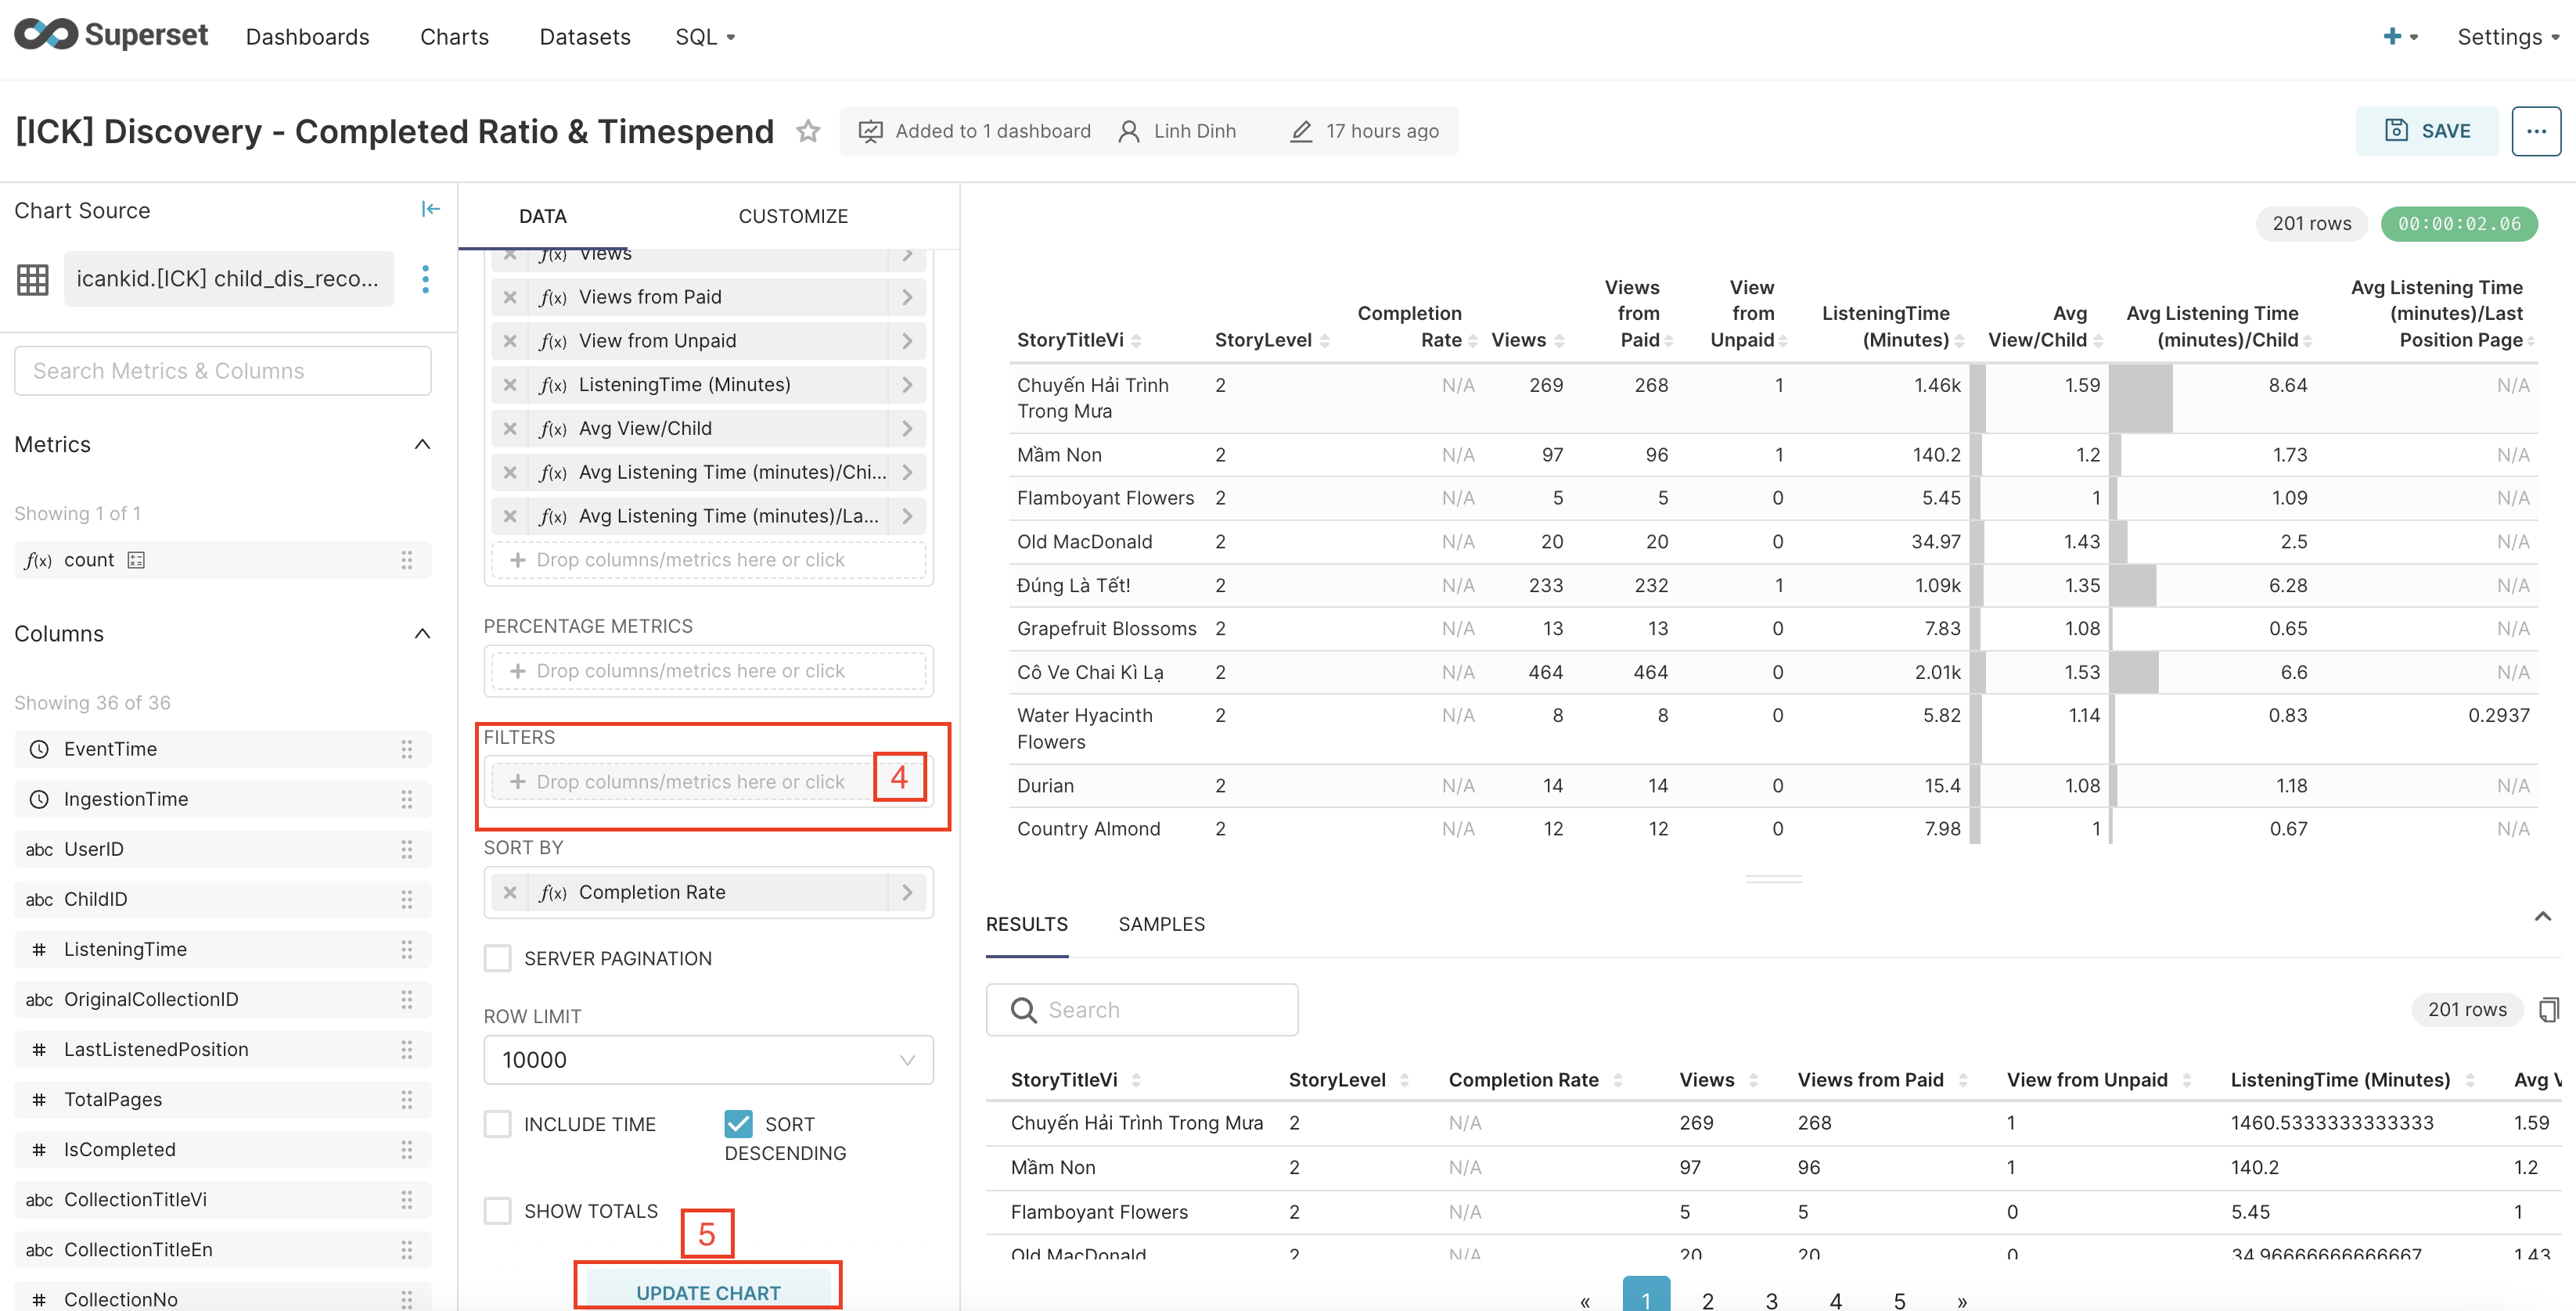Click the Search Metrics & Columns field
The height and width of the screenshot is (1311, 2576).
click(x=223, y=371)
